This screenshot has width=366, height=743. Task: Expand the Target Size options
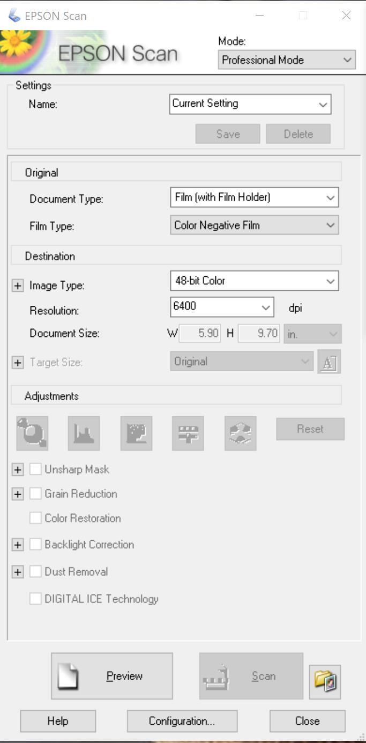[x=18, y=363]
